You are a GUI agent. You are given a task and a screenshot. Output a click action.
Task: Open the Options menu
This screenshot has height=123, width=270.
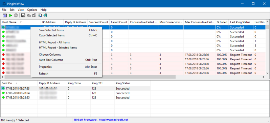[x=32, y=10]
